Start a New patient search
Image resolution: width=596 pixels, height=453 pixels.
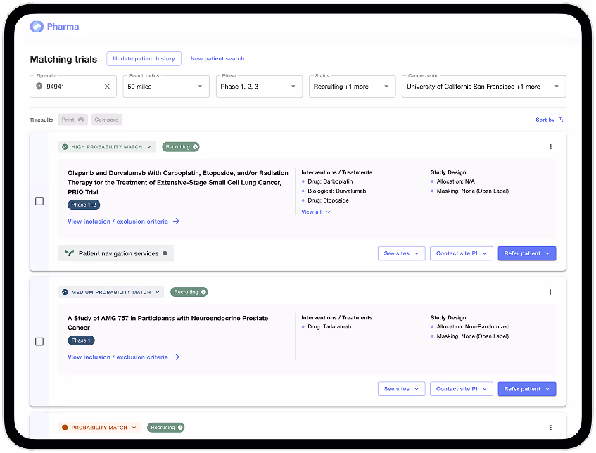click(x=217, y=59)
